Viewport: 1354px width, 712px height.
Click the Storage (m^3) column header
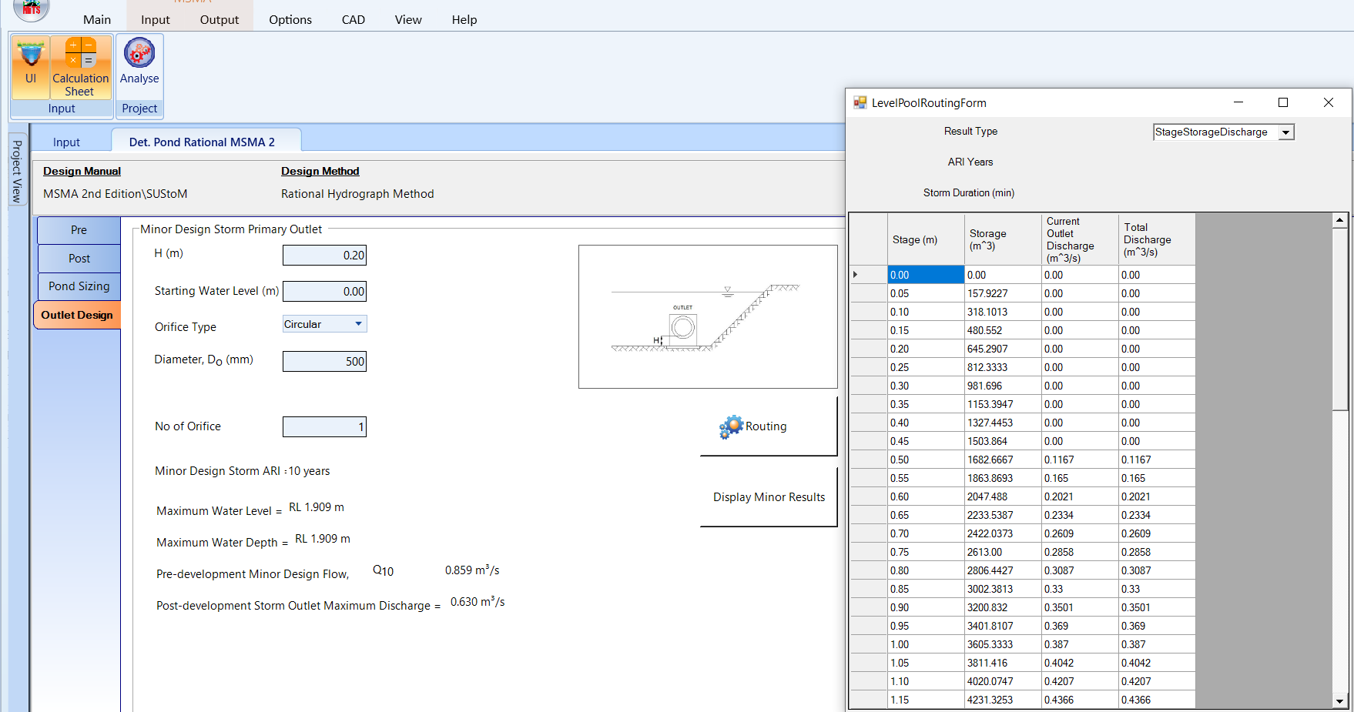click(x=1003, y=239)
